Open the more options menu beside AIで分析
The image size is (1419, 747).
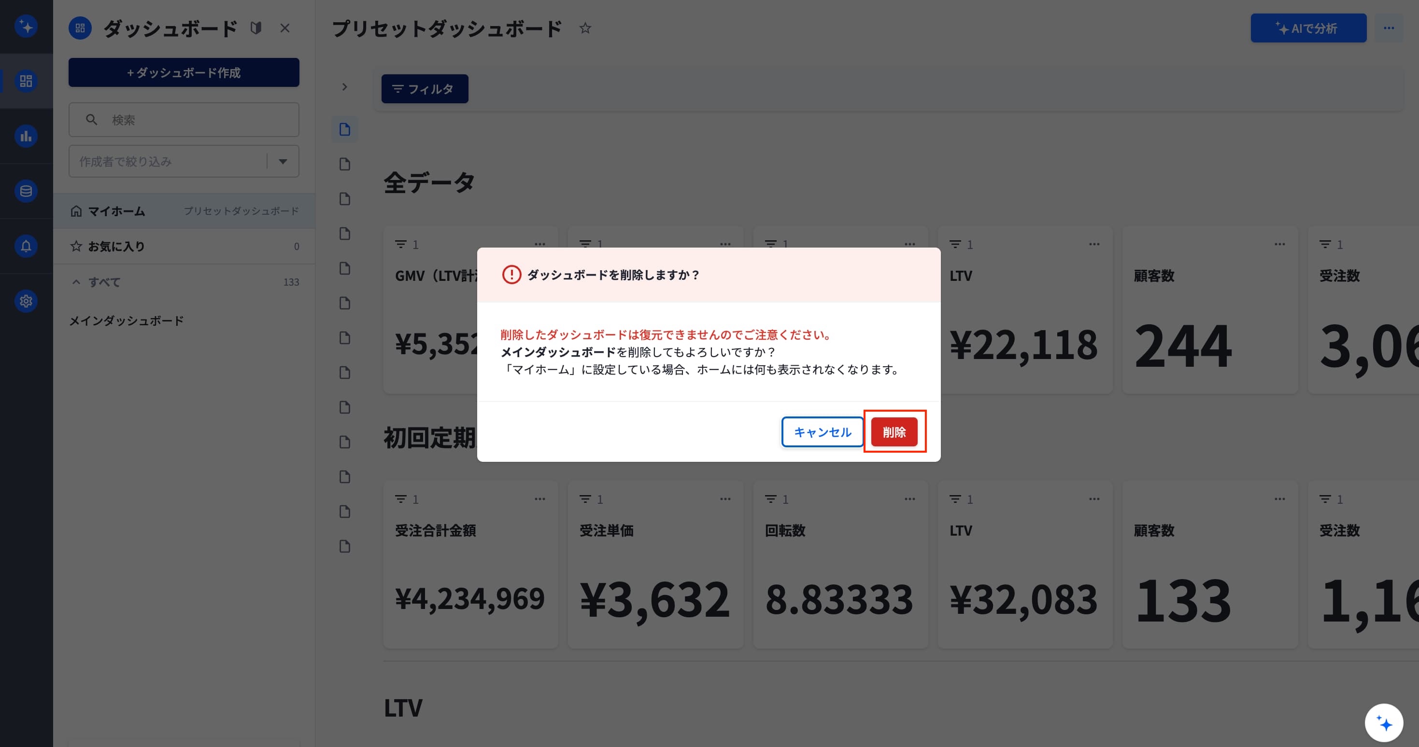coord(1389,28)
